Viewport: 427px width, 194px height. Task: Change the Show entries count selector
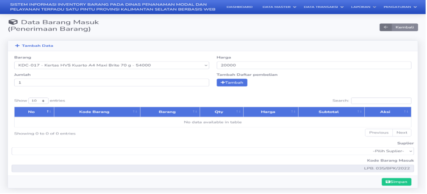pos(38,101)
